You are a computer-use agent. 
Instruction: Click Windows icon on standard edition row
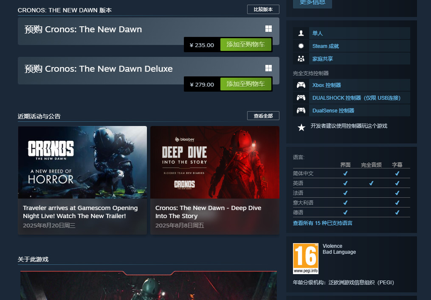click(x=268, y=29)
